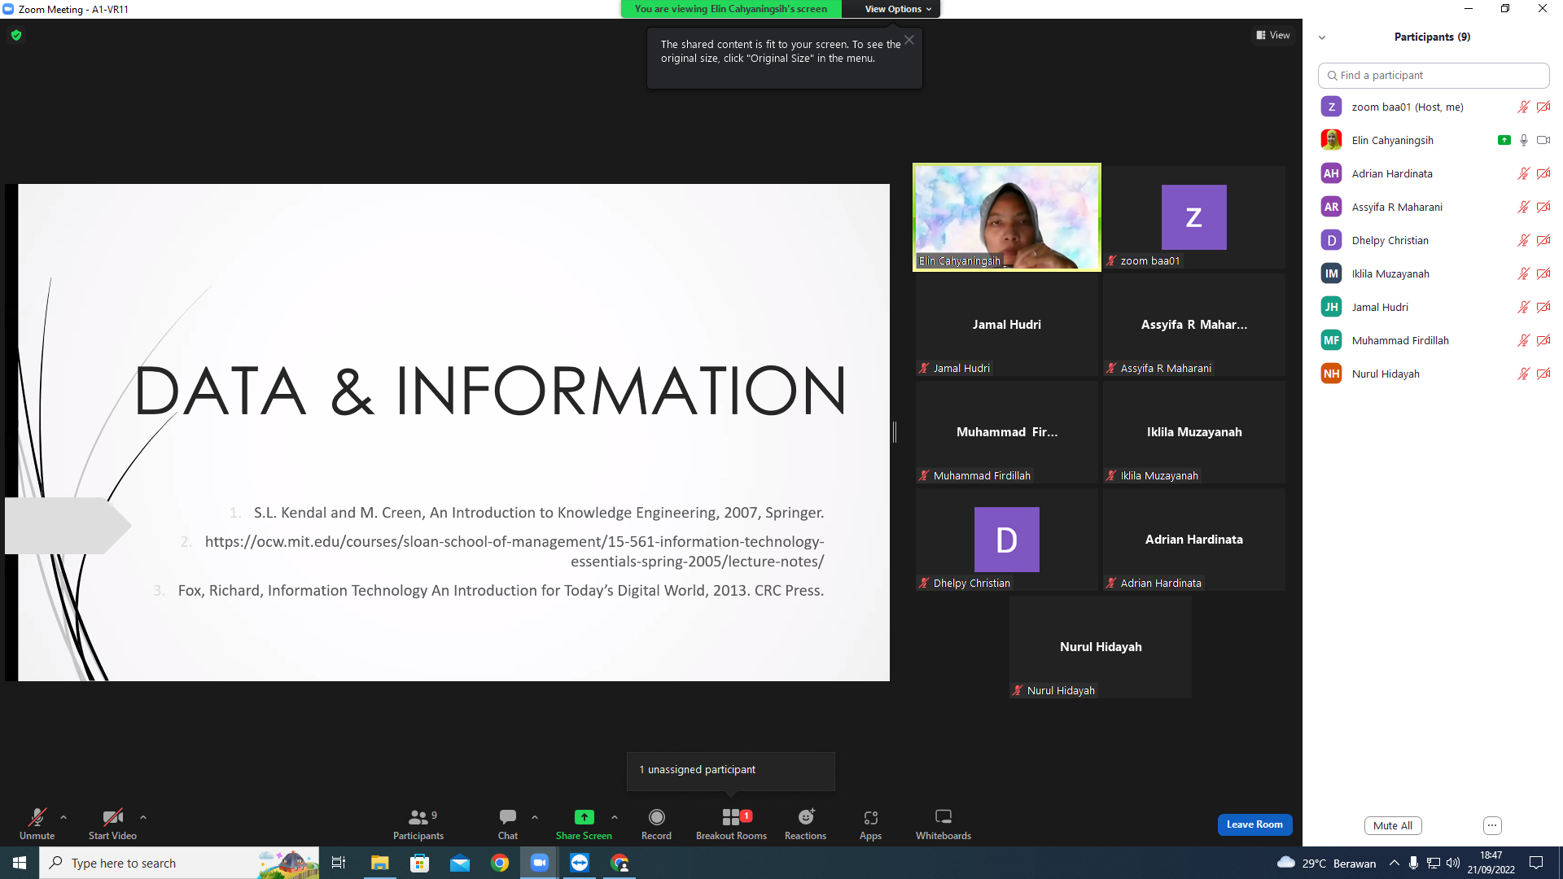Screen dimensions: 1563x879
Task: Show hidden system tray icons
Action: coord(1394,863)
